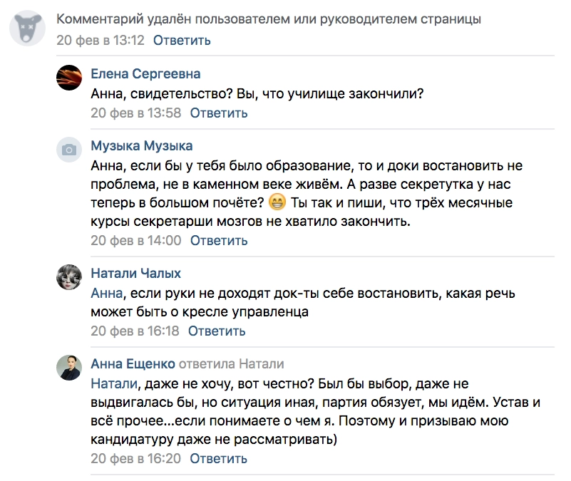Reply to Анна Ещенко's comment
This screenshot has height=481, width=571.
pos(219,458)
